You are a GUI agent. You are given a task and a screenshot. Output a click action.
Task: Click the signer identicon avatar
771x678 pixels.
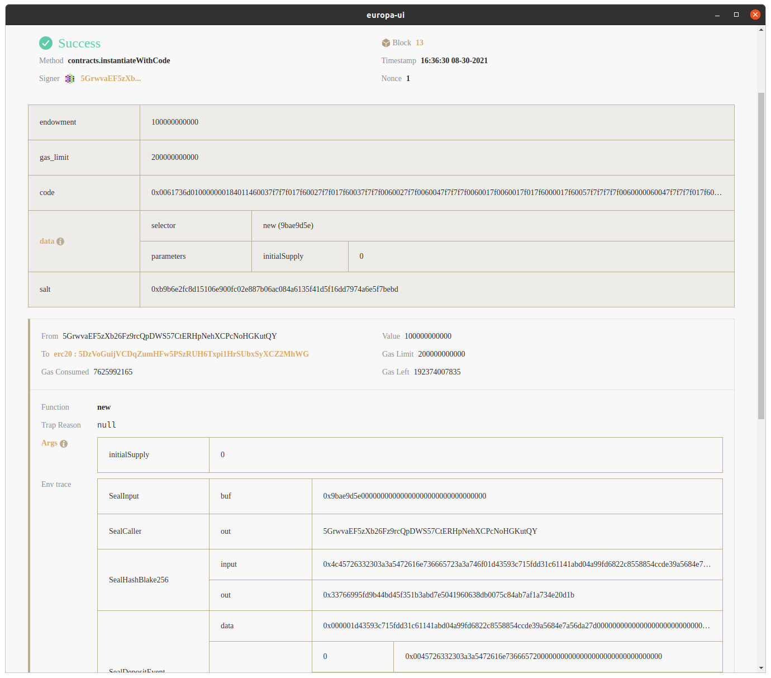click(x=70, y=79)
